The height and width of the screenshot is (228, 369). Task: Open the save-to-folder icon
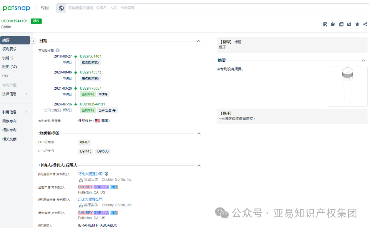(x=333, y=24)
